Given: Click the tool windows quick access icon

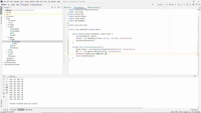Looking at the screenshot, I should pyautogui.click(x=1, y=112).
